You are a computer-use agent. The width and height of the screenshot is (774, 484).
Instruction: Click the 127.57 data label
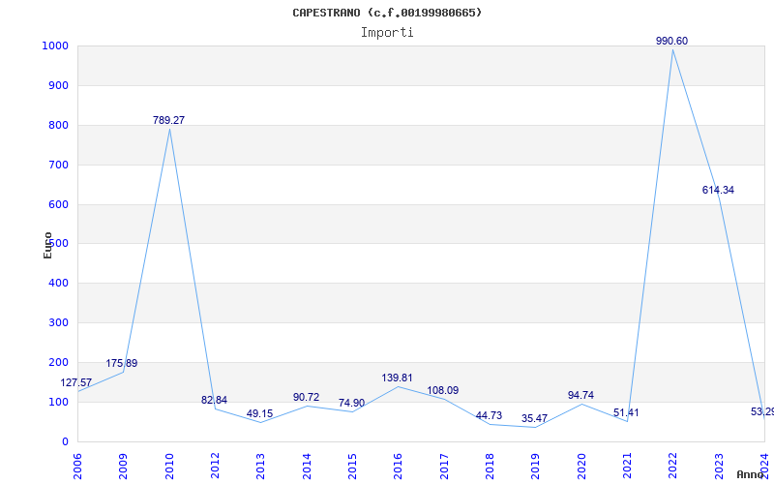pyautogui.click(x=76, y=382)
